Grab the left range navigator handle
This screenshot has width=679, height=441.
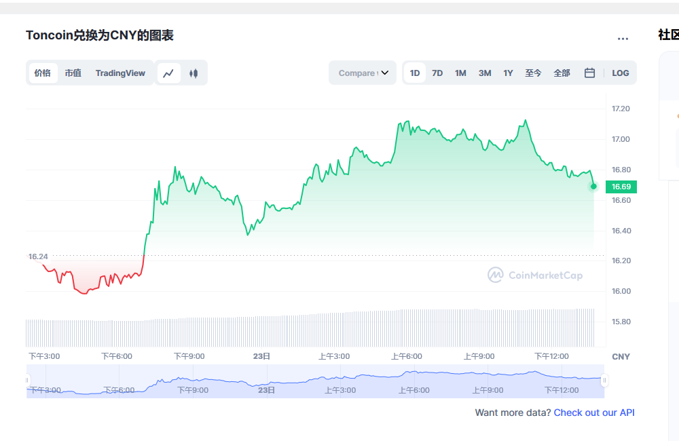click(x=27, y=381)
